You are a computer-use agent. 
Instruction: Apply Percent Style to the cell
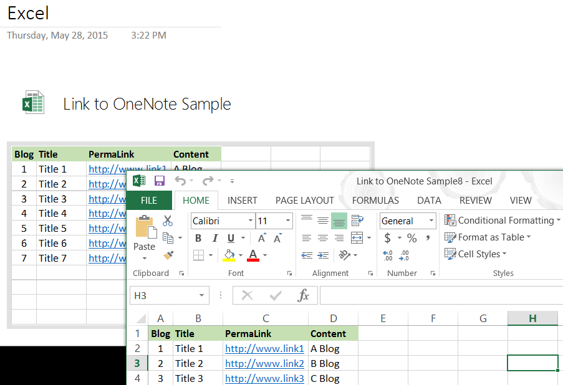pyautogui.click(x=411, y=238)
